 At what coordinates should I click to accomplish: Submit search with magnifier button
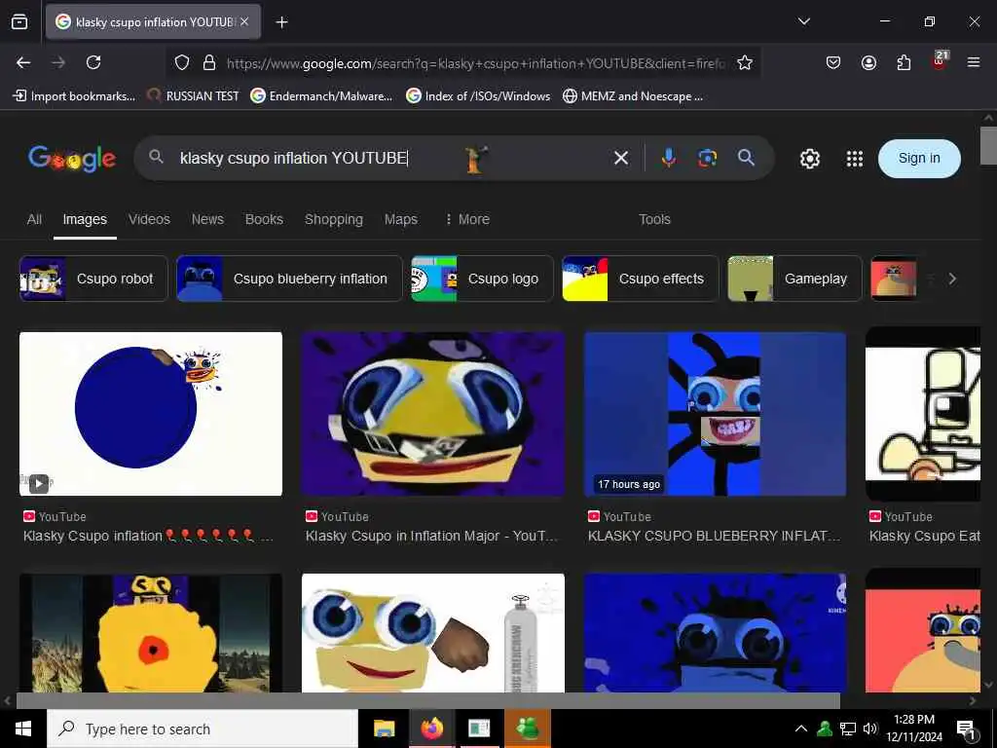point(747,158)
